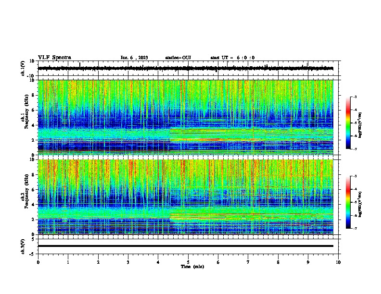Click time axis tick label "3"
Viewport: 381px width, 294px height.
(128, 262)
